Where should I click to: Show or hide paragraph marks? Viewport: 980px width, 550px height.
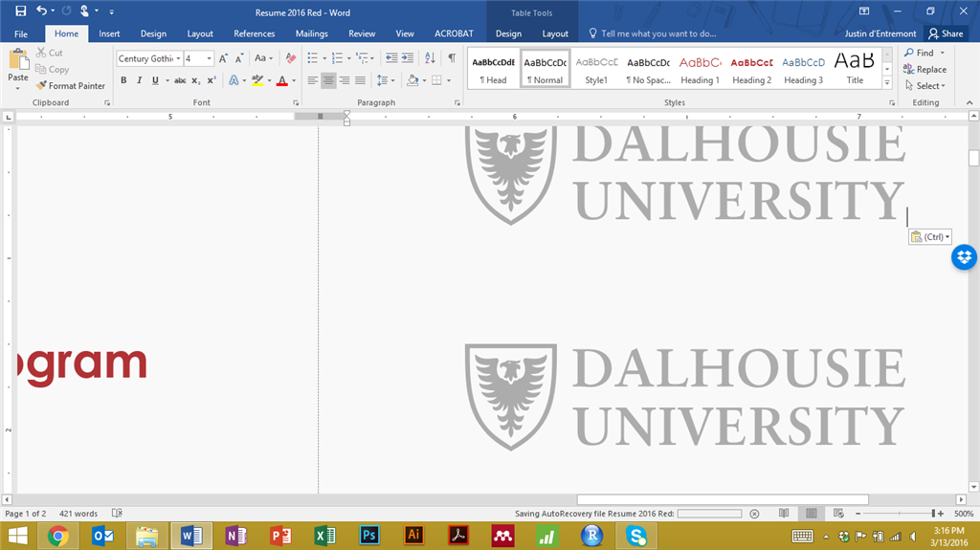pos(452,57)
